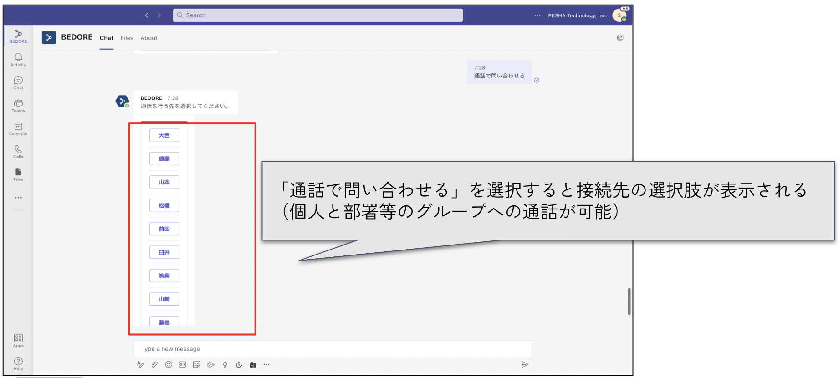Open the emoji picker
This screenshot has height=378, width=839.
tap(169, 364)
